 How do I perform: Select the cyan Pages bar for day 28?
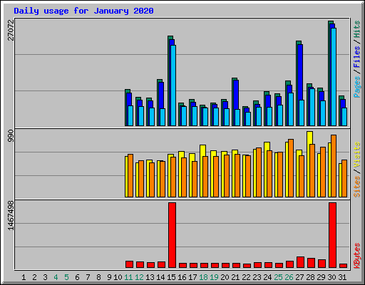tap(312, 108)
